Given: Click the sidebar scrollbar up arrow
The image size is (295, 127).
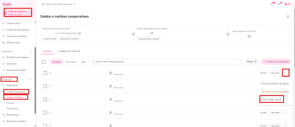Looking at the screenshot, I should click(35, 22).
